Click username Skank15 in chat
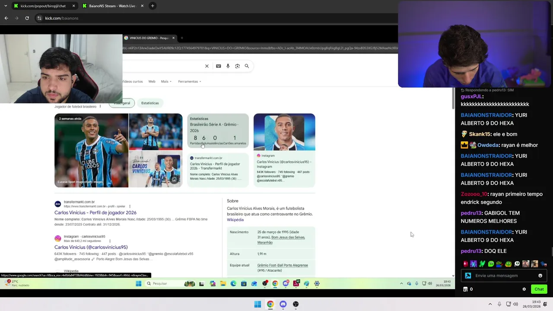 (480, 134)
